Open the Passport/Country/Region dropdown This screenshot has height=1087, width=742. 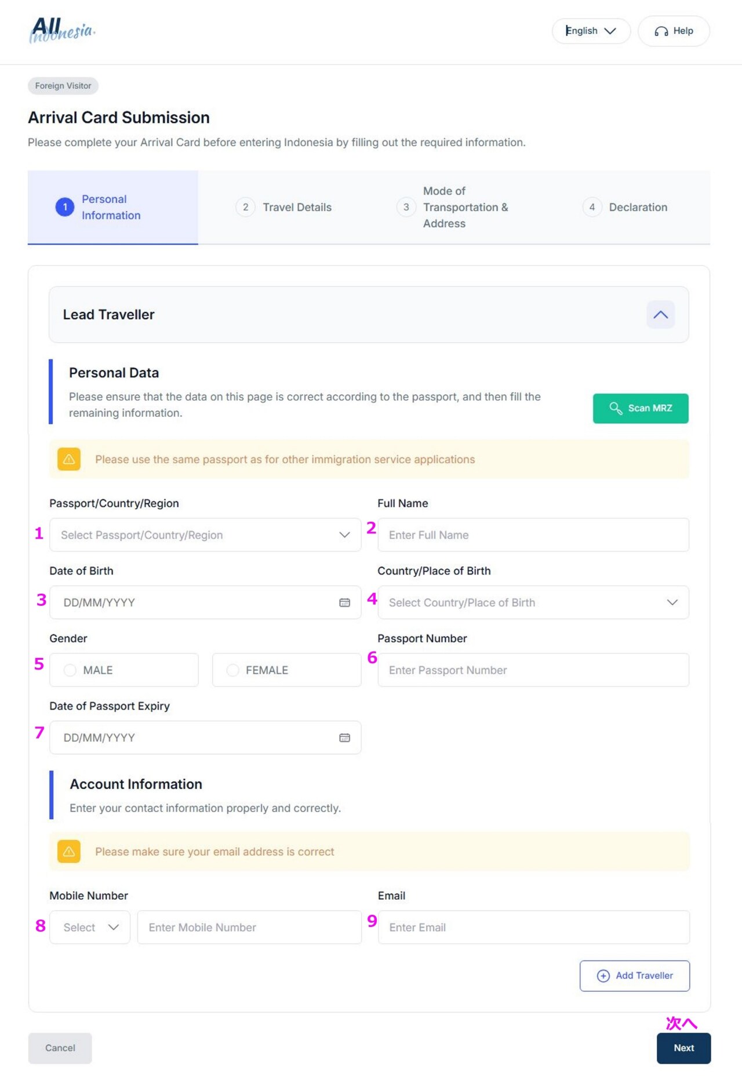(x=205, y=535)
